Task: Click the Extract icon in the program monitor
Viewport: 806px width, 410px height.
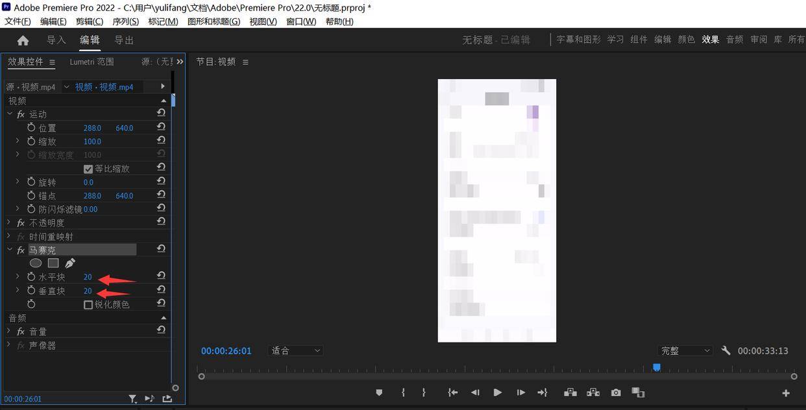Action: (x=592, y=392)
